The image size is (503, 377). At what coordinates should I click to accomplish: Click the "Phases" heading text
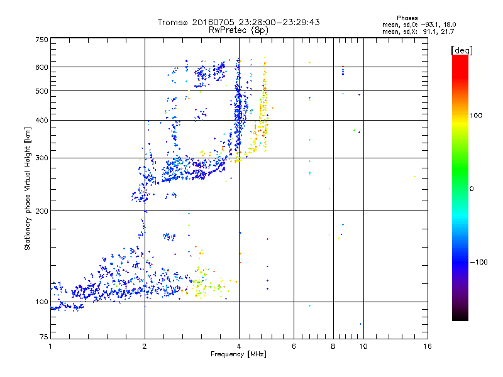point(407,18)
